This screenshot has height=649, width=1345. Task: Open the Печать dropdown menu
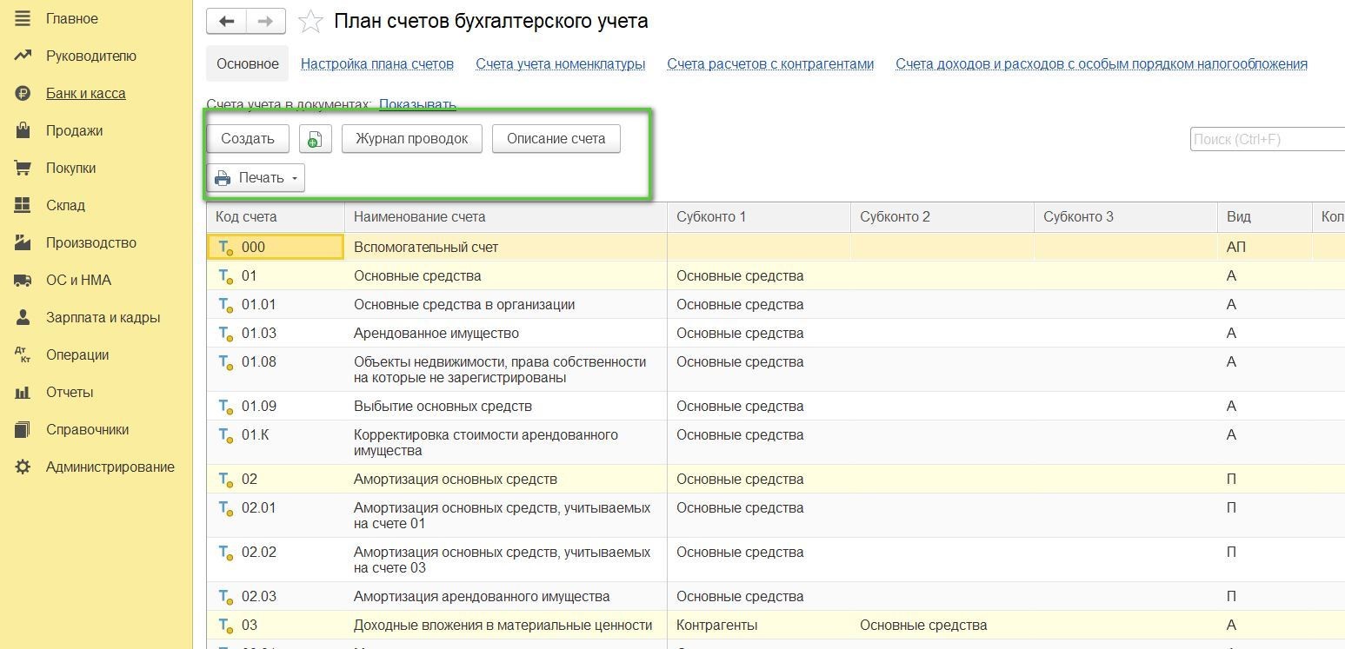256,178
